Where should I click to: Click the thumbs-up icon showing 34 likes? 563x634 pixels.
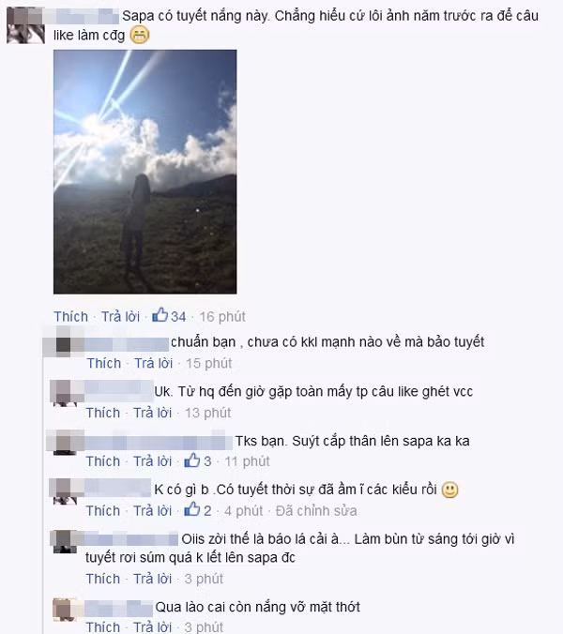point(160,315)
